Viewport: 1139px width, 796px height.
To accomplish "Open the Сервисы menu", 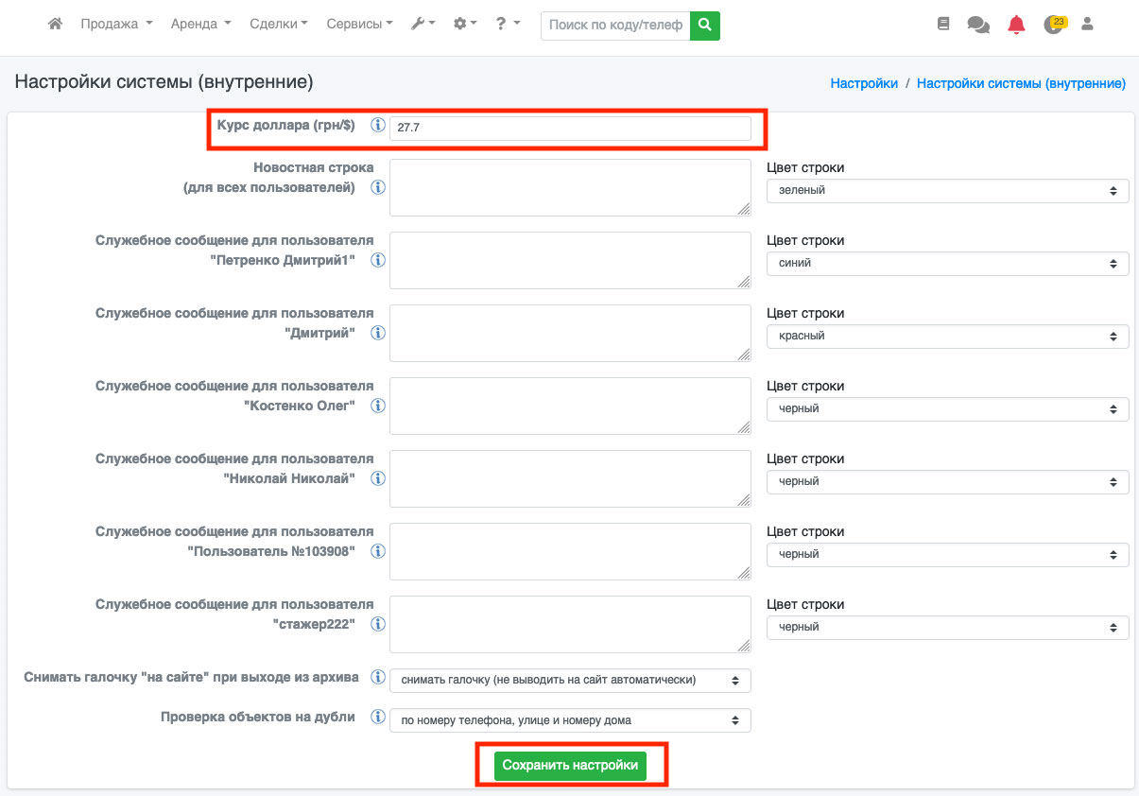I will (359, 25).
